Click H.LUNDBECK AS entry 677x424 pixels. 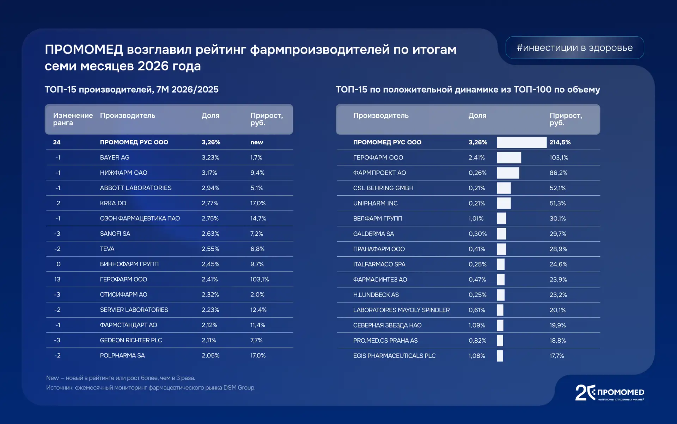click(376, 295)
